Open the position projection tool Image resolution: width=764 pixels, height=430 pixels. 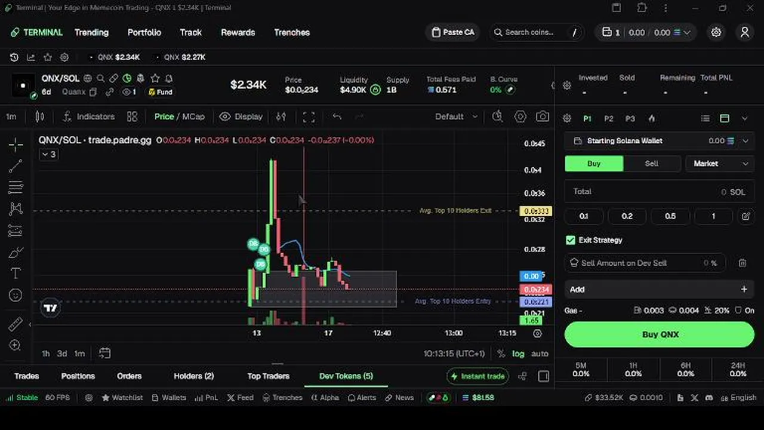click(16, 231)
